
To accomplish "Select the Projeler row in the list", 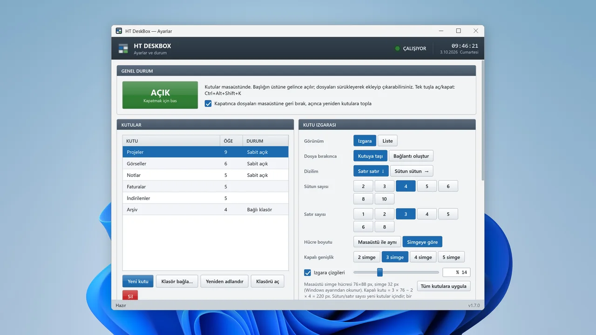I will (205, 152).
